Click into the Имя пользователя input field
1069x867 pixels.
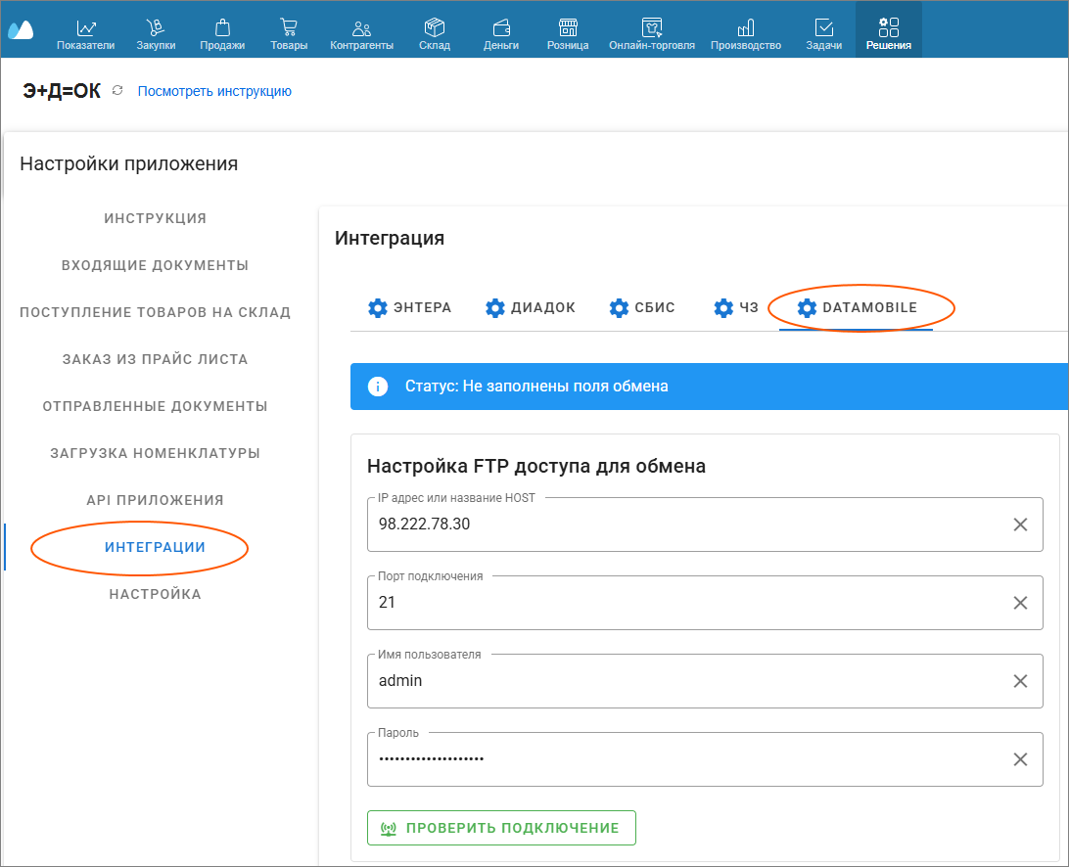685,681
